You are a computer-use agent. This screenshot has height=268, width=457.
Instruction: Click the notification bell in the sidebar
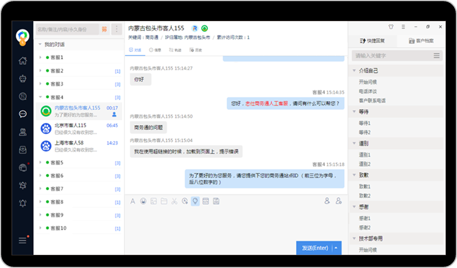point(23,203)
